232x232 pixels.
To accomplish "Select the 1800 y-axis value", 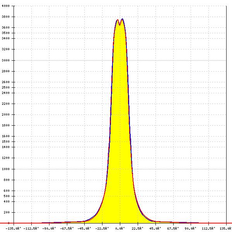I will 6,125.
